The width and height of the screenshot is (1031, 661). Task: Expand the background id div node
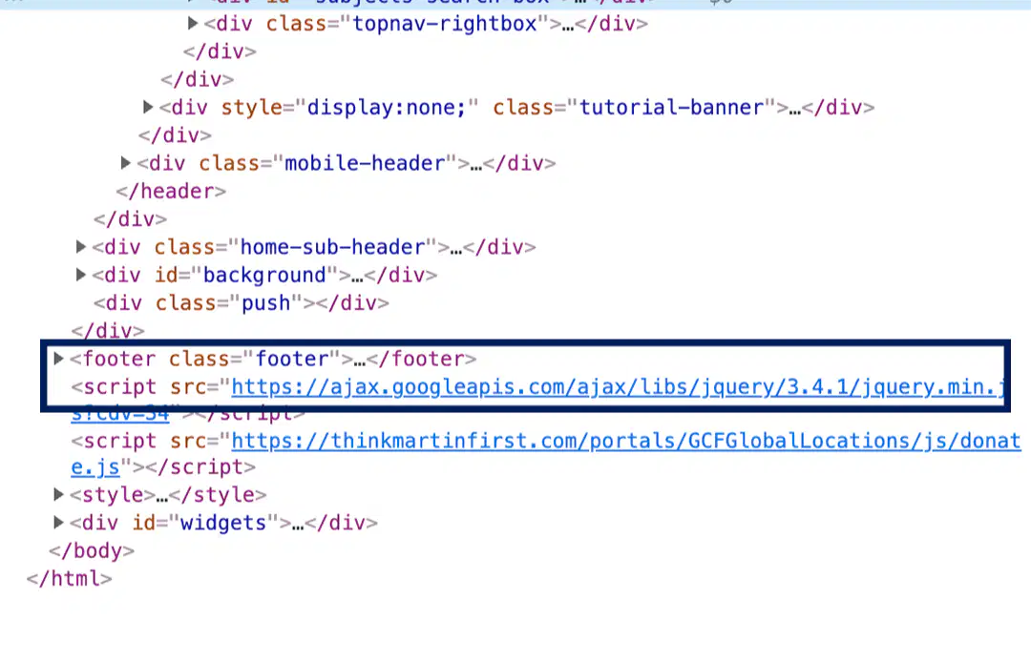click(81, 275)
